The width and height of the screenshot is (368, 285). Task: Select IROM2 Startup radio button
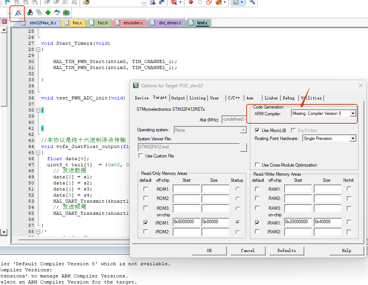pyautogui.click(x=237, y=232)
